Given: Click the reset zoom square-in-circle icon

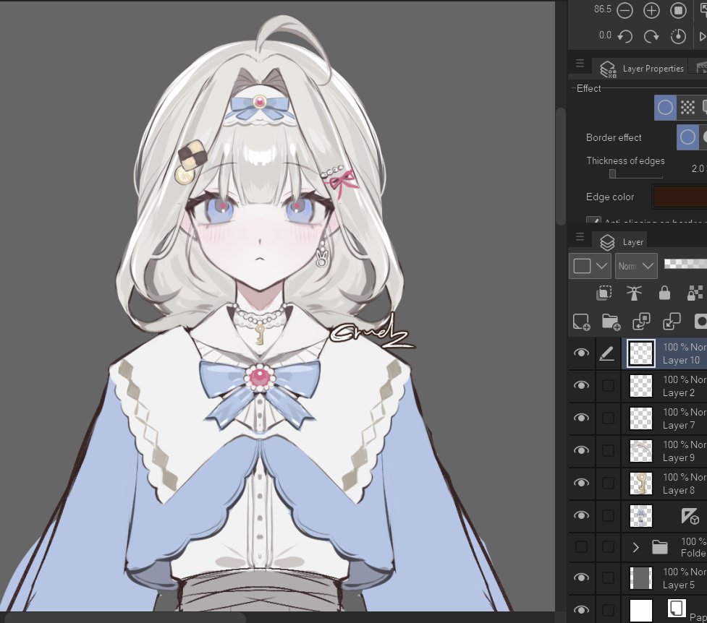Looking at the screenshot, I should [678, 10].
